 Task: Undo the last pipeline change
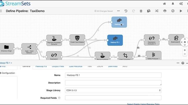pyautogui.click(x=126, y=11)
